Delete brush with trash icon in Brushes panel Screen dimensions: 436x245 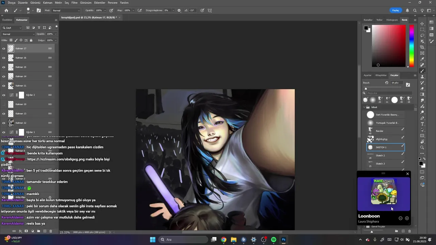pyautogui.click(x=409, y=231)
